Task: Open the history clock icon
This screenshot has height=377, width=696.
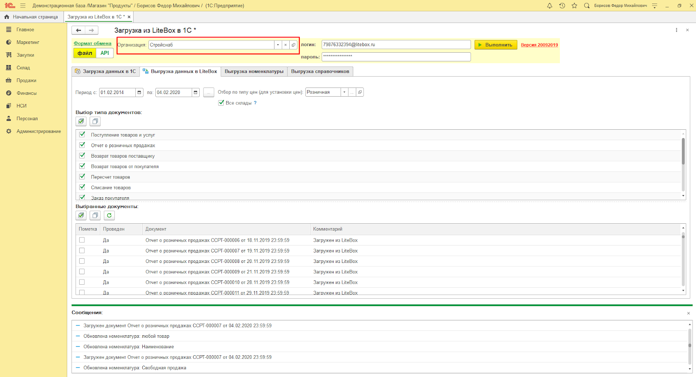Action: [562, 6]
